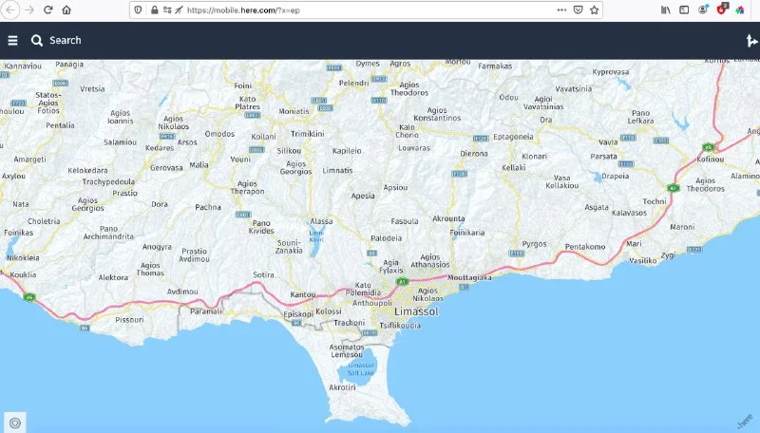Click the browser back arrow
760x433 pixels.
9,9
